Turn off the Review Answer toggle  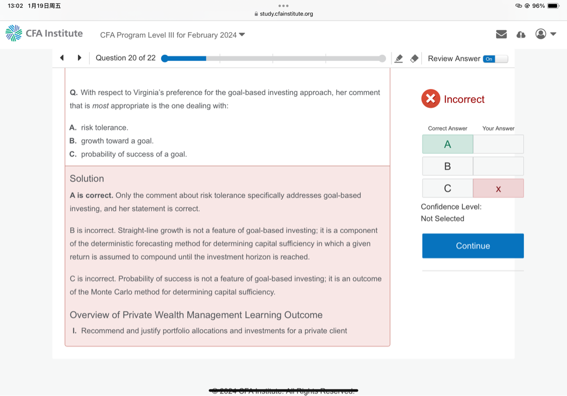tap(494, 59)
